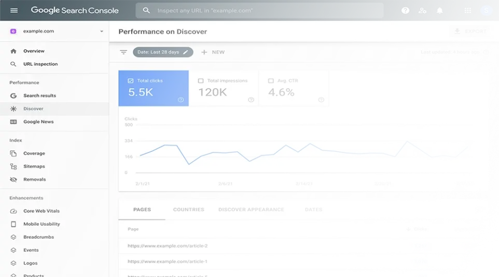Click the Discover asterisk icon
Viewport: 499px width, 277px height.
coord(13,108)
